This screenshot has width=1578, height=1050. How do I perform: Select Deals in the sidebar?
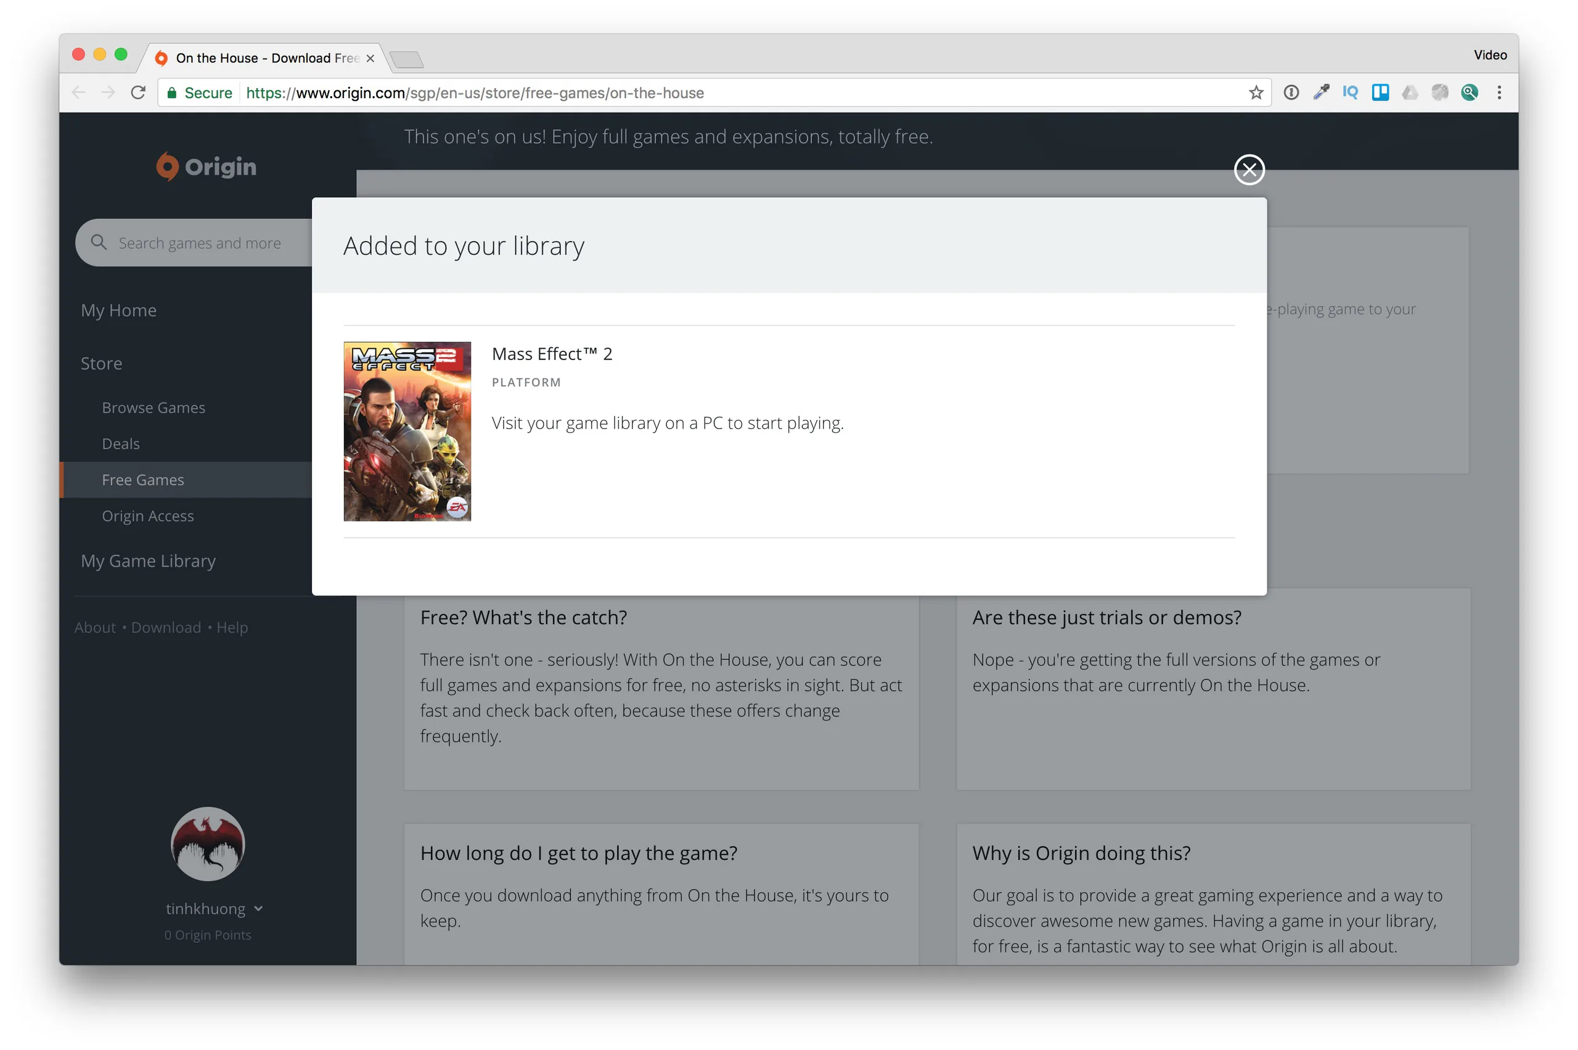click(121, 444)
